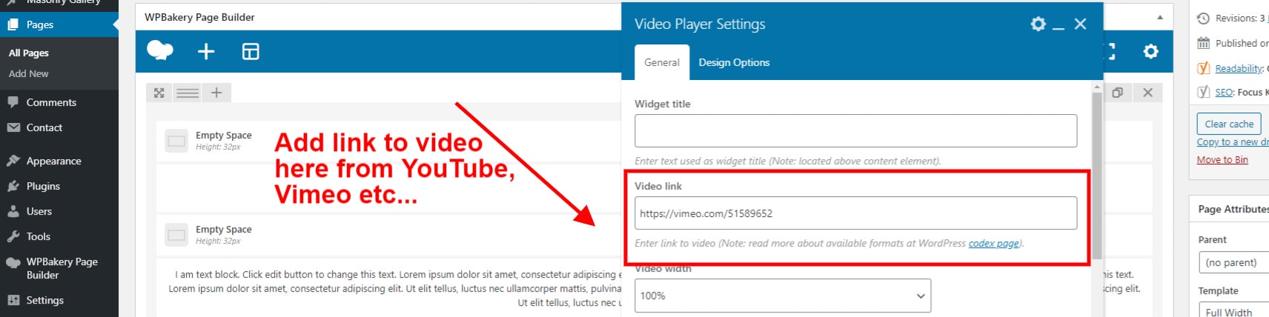The height and width of the screenshot is (317, 1269).
Task: Click the Published calendar icon
Action: pos(1204,43)
